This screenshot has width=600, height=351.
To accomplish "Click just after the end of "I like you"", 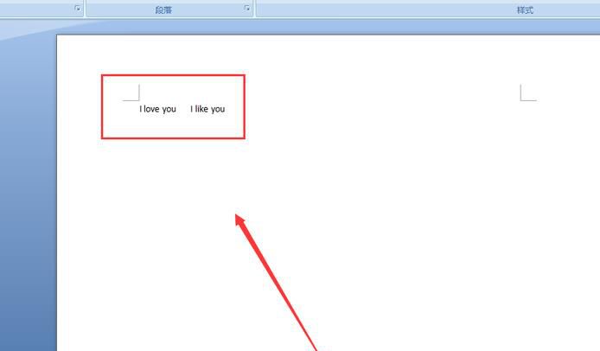I will (x=227, y=109).
